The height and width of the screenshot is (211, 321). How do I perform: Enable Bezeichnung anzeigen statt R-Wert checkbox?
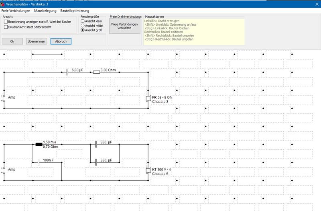pyautogui.click(x=6, y=21)
